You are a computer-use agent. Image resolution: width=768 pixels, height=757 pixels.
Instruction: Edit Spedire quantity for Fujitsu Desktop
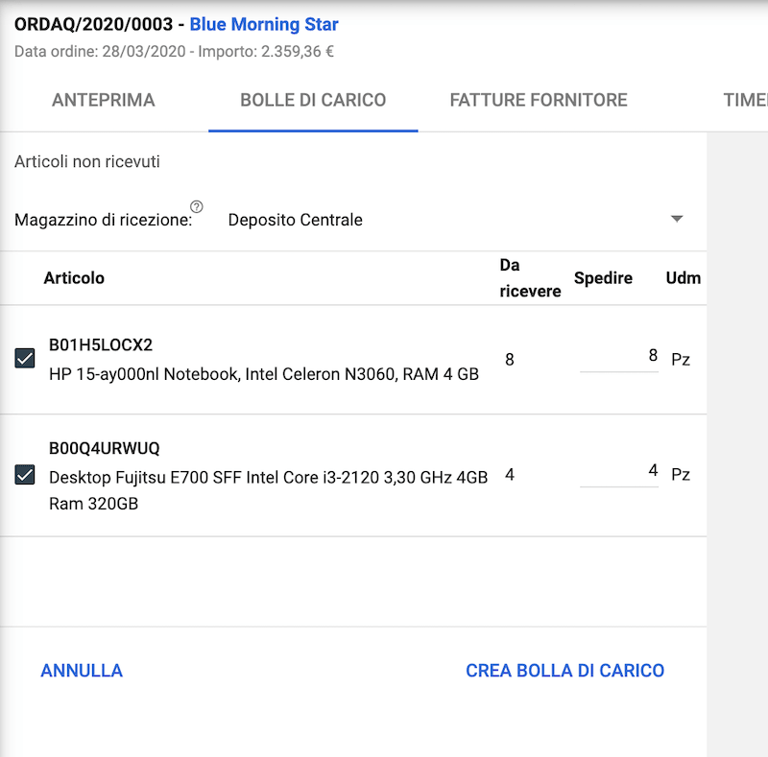620,472
